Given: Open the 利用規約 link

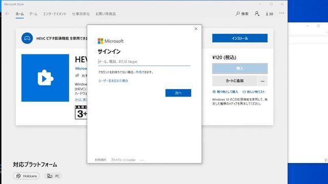Looking at the screenshot, I should pyautogui.click(x=100, y=160).
